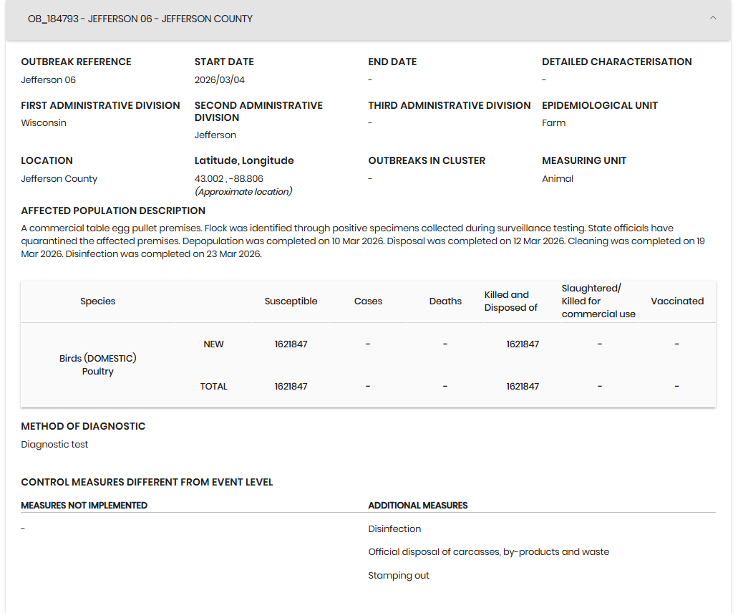
Task: Click the Vaccinated column header
Action: click(676, 301)
